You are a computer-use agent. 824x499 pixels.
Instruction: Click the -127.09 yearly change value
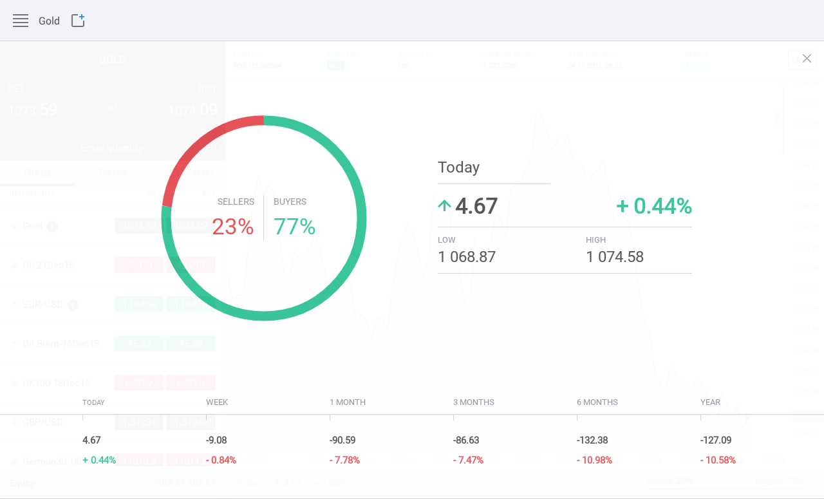click(x=716, y=440)
